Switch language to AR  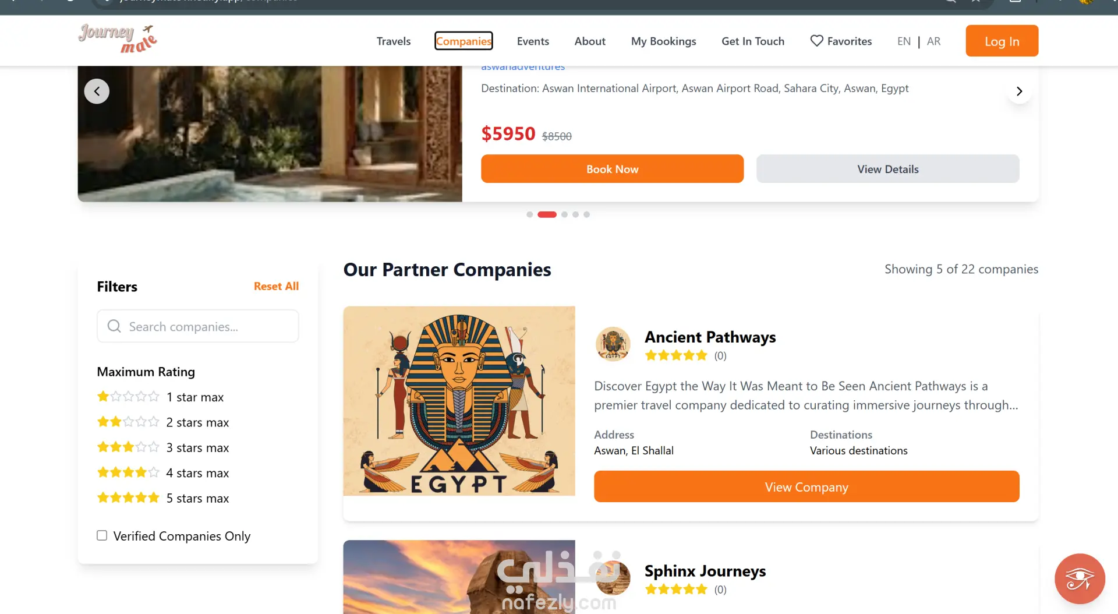point(933,41)
